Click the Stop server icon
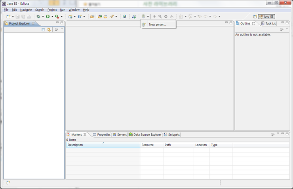Screen dimensions: 293x189 click(166, 17)
